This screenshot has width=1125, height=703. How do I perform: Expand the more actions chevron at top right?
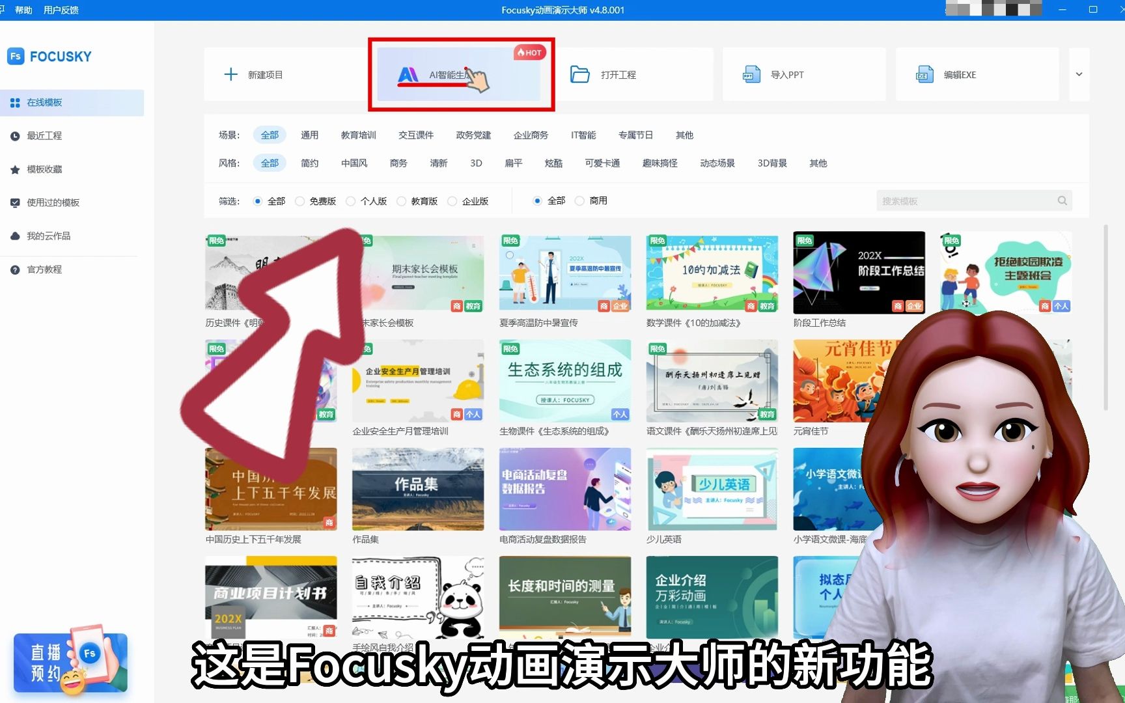coord(1079,74)
